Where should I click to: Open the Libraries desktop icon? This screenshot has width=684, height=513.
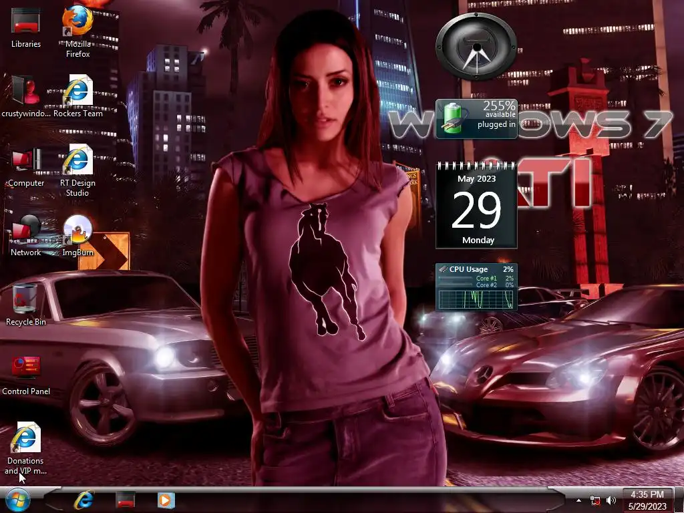pyautogui.click(x=26, y=28)
